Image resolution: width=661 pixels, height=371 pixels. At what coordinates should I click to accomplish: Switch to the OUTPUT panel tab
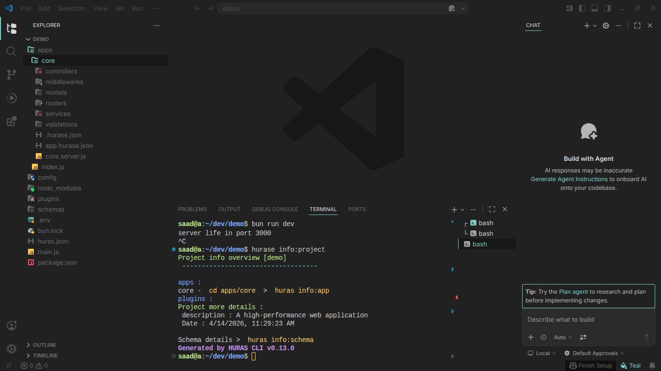pos(229,209)
